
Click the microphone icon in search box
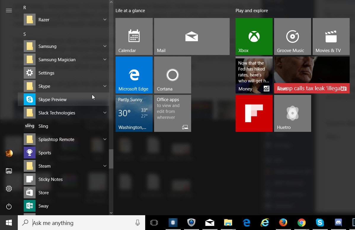pos(137,223)
